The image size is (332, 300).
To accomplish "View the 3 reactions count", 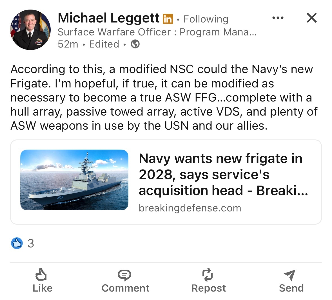I will pyautogui.click(x=31, y=243).
